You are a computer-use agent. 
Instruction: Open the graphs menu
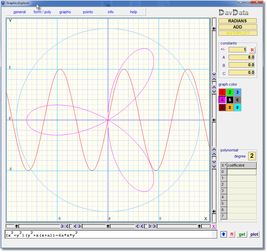click(65, 12)
